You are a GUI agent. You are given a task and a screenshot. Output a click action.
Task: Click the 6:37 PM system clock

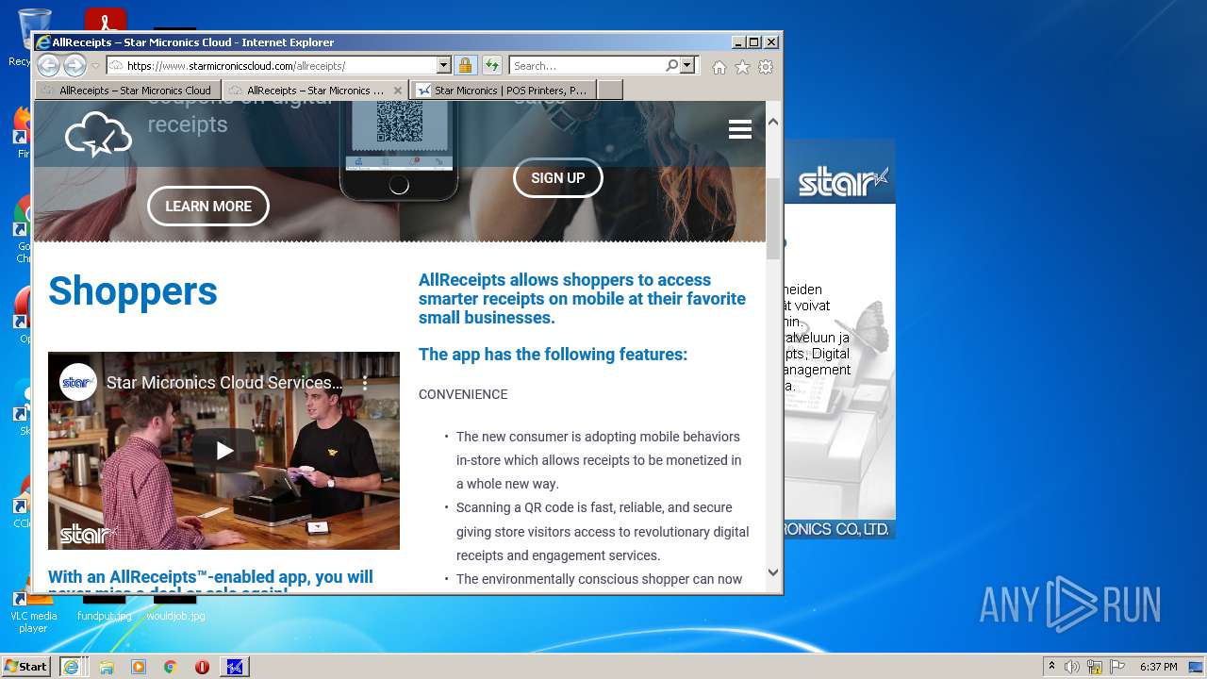click(1159, 667)
